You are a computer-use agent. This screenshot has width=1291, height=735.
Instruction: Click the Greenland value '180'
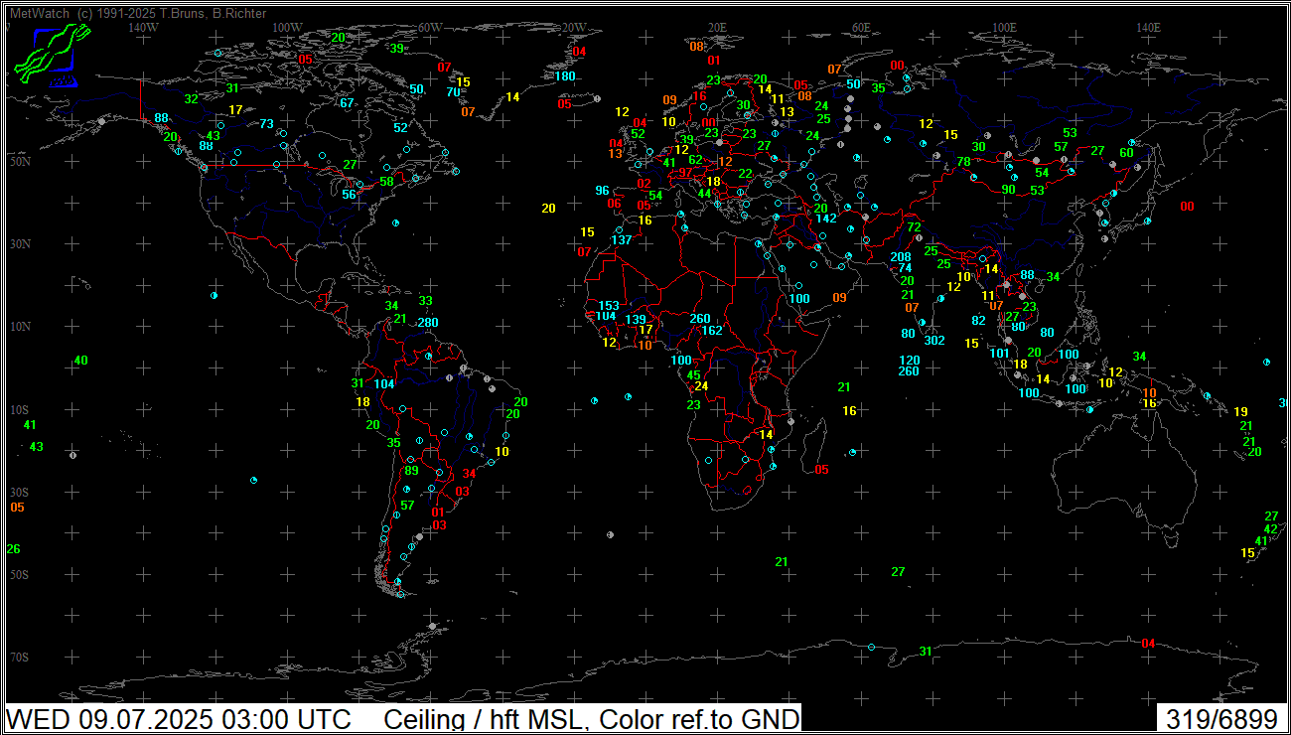click(x=565, y=76)
